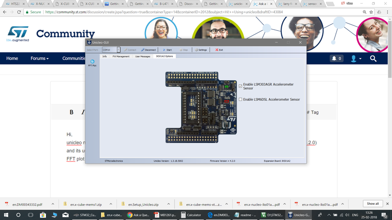This screenshot has height=220, width=392.
Task: Open Mail app from taskbar
Action: pyautogui.click(x=66, y=215)
